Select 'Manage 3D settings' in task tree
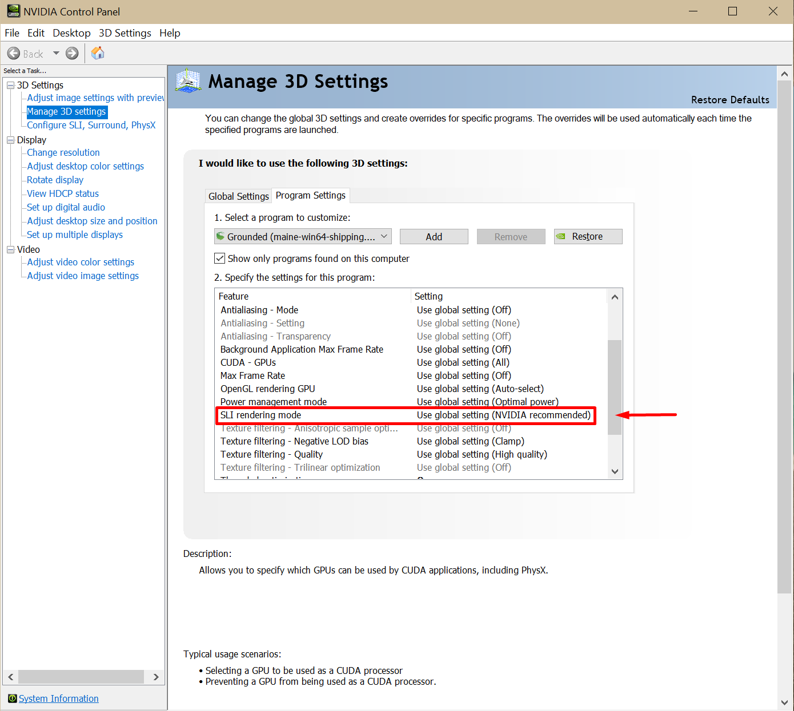794x711 pixels. pyautogui.click(x=66, y=112)
